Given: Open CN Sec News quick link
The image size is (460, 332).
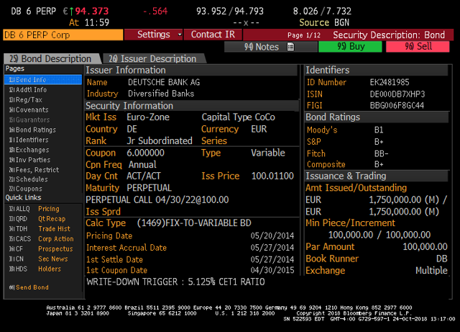Looking at the screenshot, I should (x=38, y=259).
